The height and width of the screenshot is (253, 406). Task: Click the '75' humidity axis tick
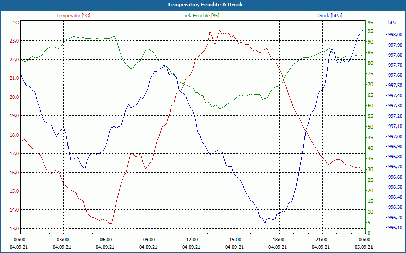click(370, 73)
